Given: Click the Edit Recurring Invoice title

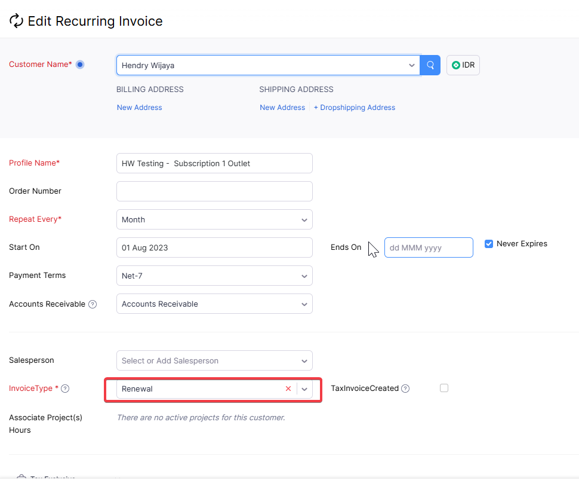Looking at the screenshot, I should (96, 21).
